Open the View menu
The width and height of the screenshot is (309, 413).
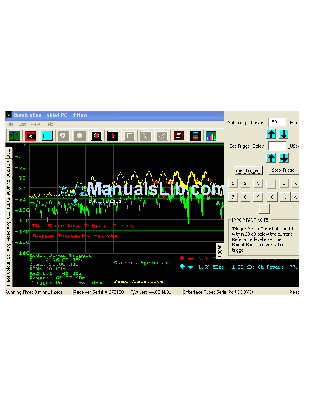click(x=35, y=124)
